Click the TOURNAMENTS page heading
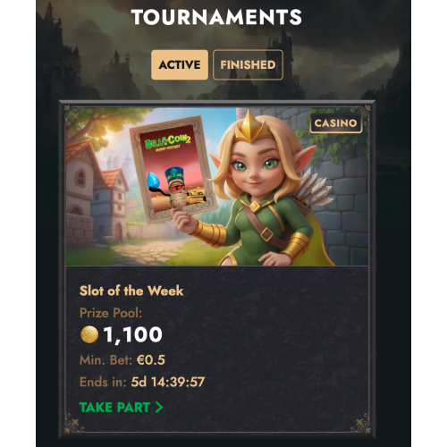 (x=216, y=17)
